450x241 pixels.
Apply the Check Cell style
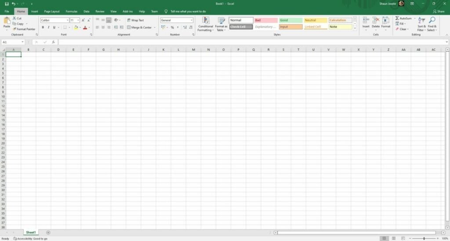click(x=241, y=27)
